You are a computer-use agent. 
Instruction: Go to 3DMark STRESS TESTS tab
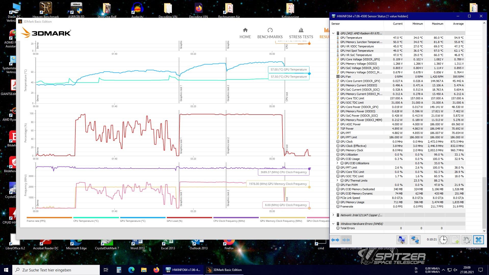click(x=301, y=33)
